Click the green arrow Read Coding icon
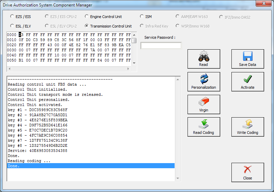This screenshot has height=192, width=274. pos(204,124)
